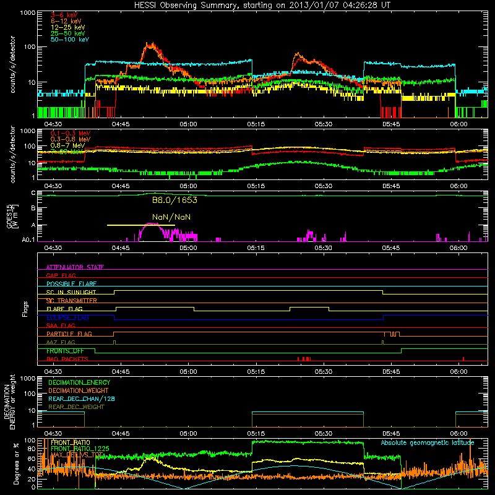Select the FRONT_RATIO_1225 legend label

pos(80,449)
